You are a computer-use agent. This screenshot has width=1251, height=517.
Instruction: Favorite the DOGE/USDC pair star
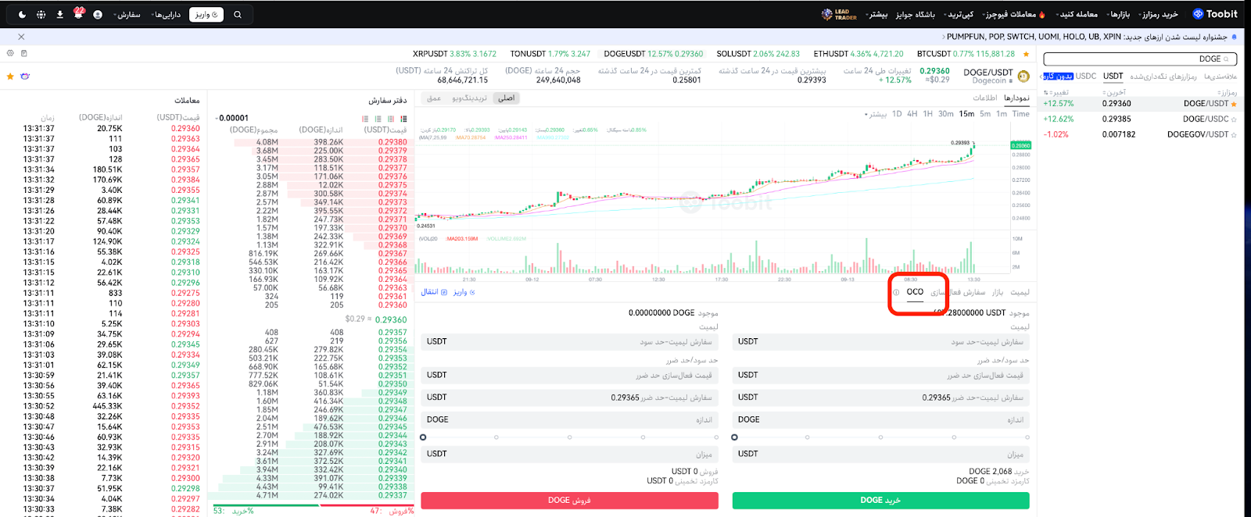tap(1234, 119)
